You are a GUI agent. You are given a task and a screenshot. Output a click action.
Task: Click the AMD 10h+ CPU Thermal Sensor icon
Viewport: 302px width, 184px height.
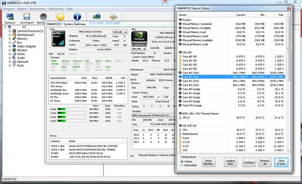180,113
